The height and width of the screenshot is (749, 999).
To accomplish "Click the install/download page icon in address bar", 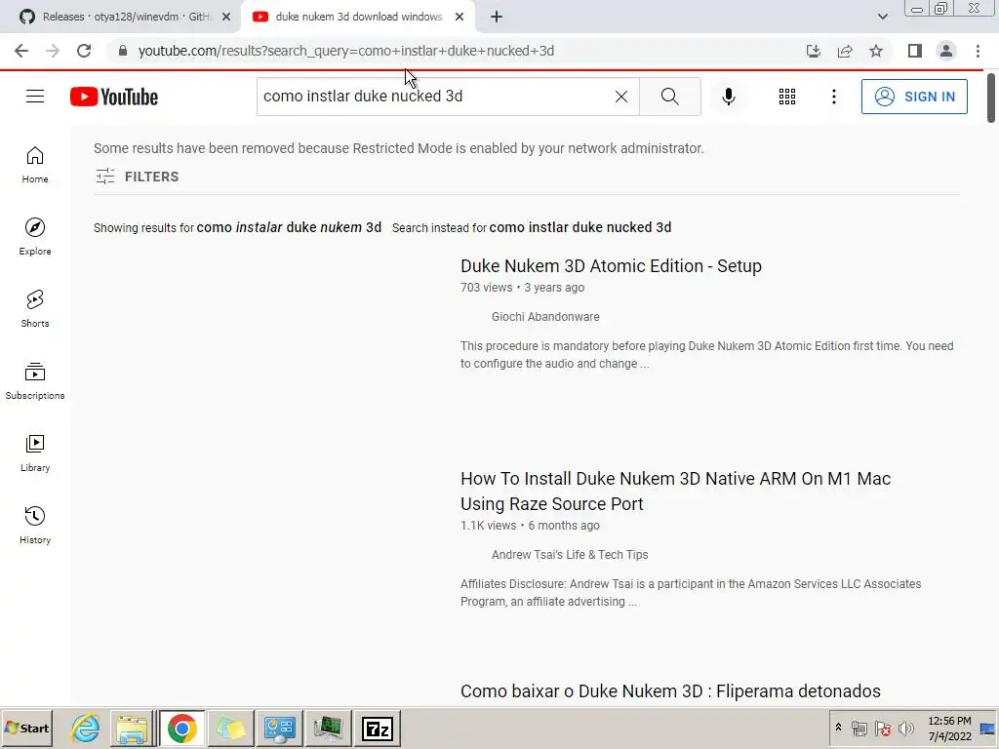I will click(813, 51).
